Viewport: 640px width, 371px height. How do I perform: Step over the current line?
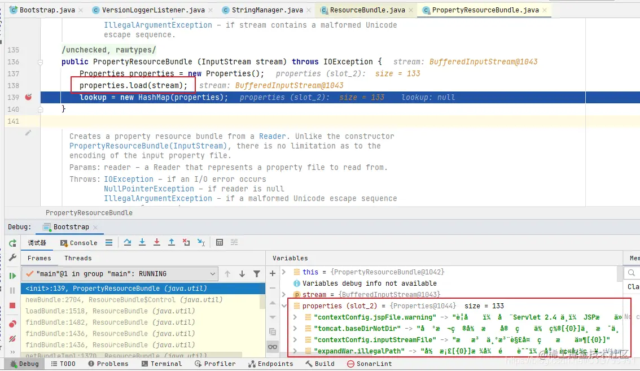point(128,243)
